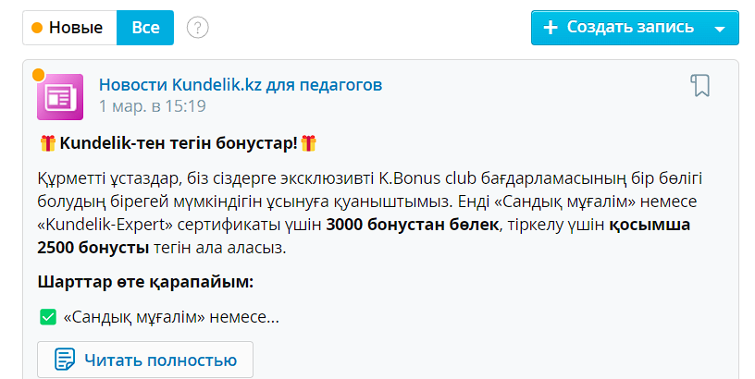
Task: Click the gift icon after the headline
Action: click(x=308, y=143)
